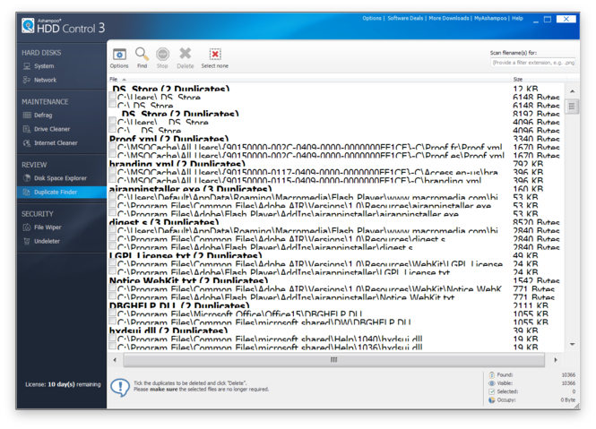Select Flash Player\AddIns\airappinstaller.exe row
The height and width of the screenshot is (429, 596).
pyautogui.click(x=334, y=214)
